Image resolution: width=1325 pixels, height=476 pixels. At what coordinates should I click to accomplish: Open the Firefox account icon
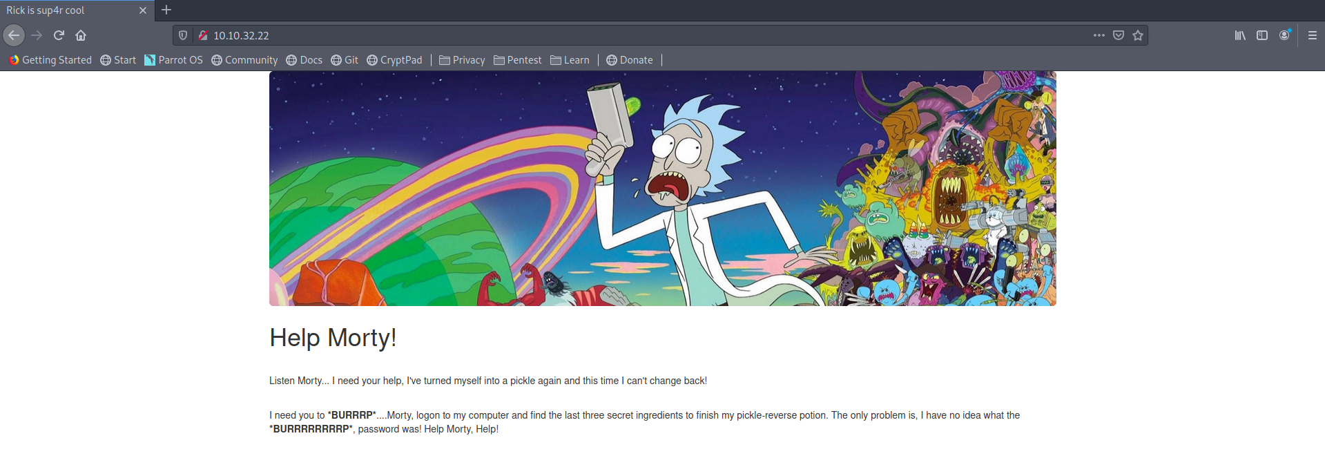point(1284,35)
